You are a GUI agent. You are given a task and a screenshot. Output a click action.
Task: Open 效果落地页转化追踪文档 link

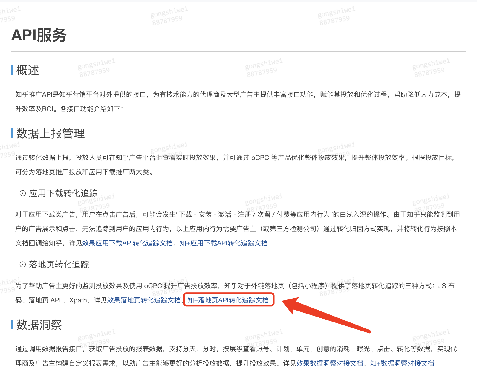(144, 300)
